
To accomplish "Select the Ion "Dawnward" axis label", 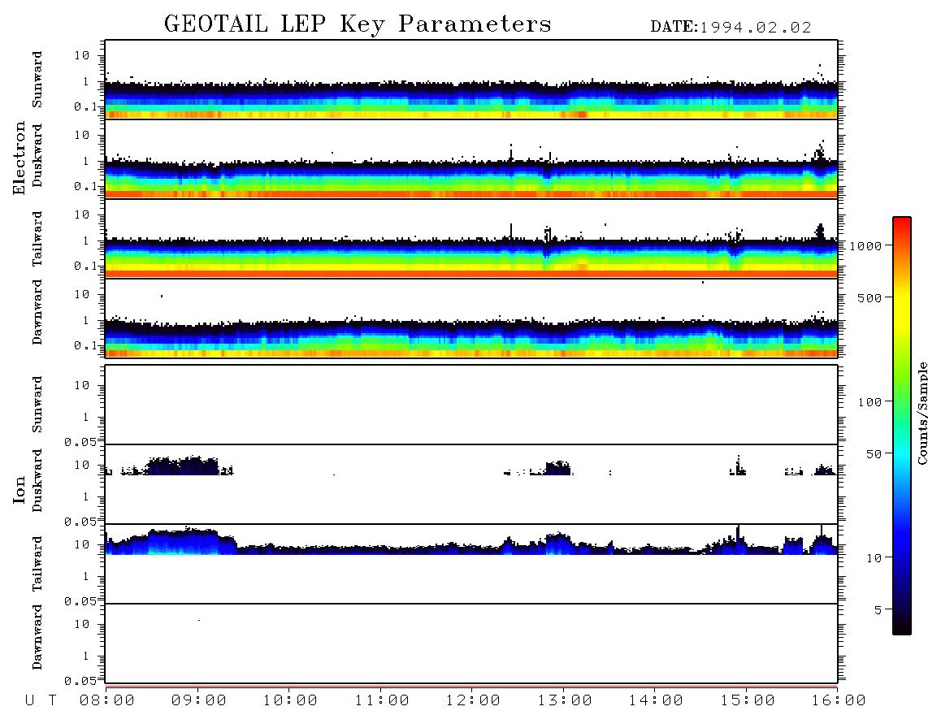I will point(37,637).
